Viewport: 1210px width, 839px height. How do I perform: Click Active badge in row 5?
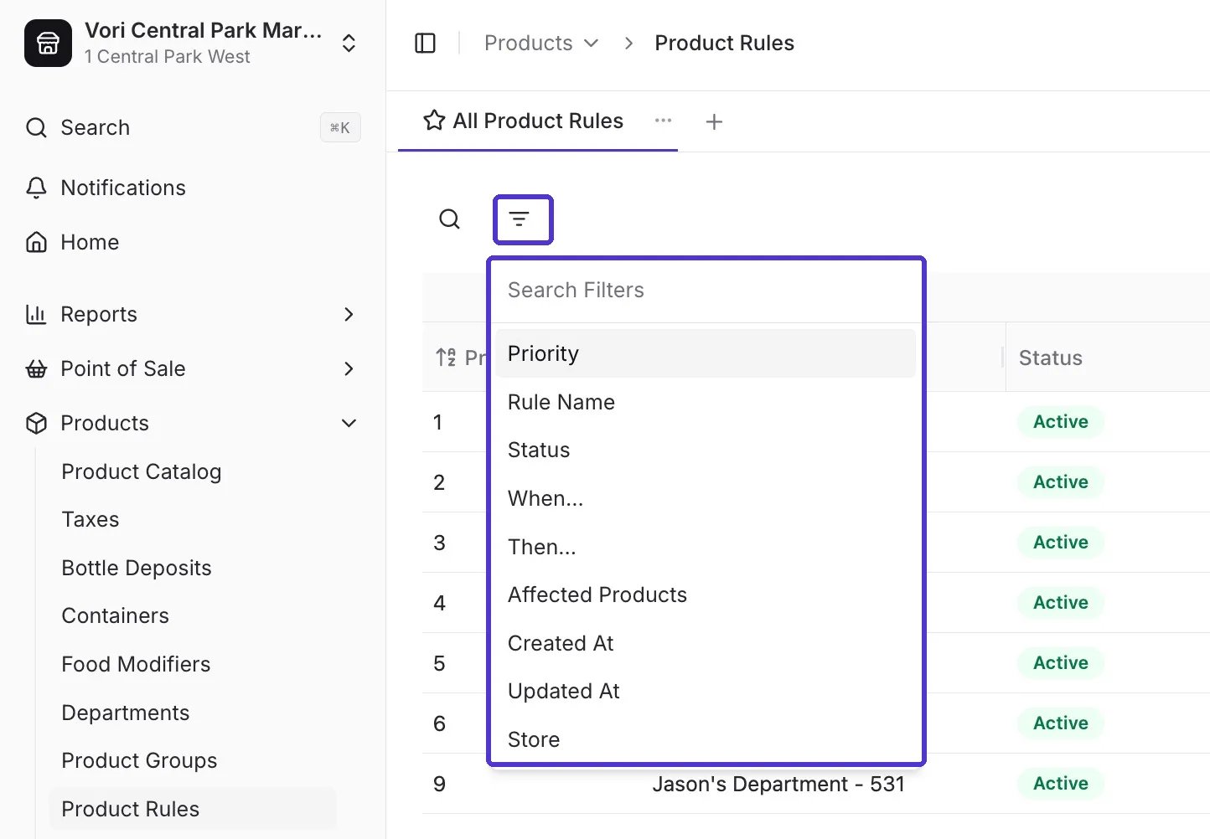click(1061, 663)
